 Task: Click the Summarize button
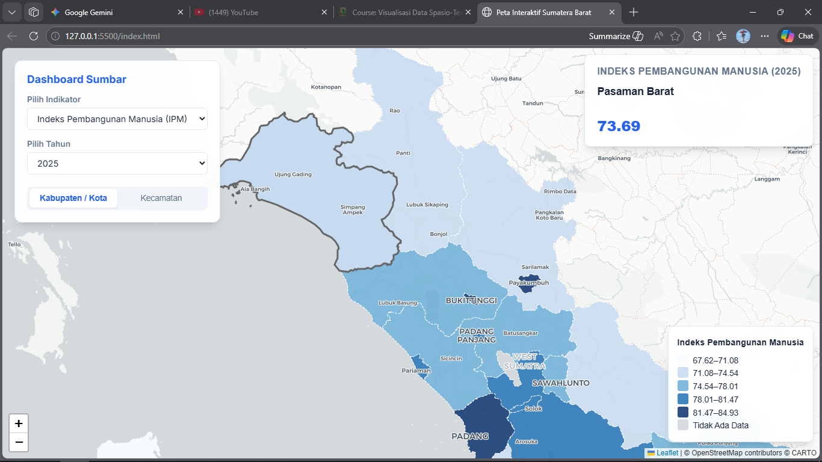616,36
